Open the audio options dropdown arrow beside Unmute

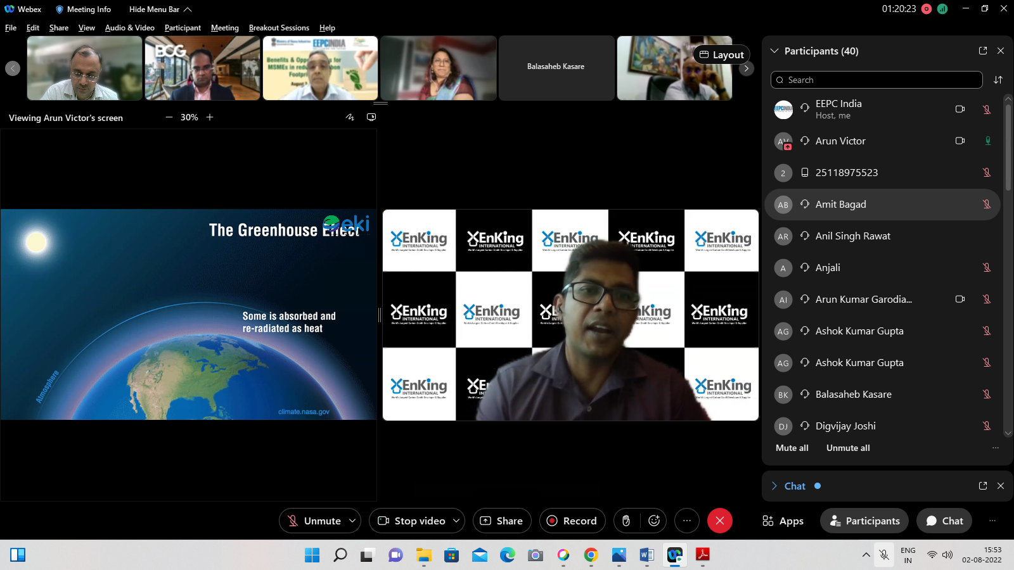point(352,521)
